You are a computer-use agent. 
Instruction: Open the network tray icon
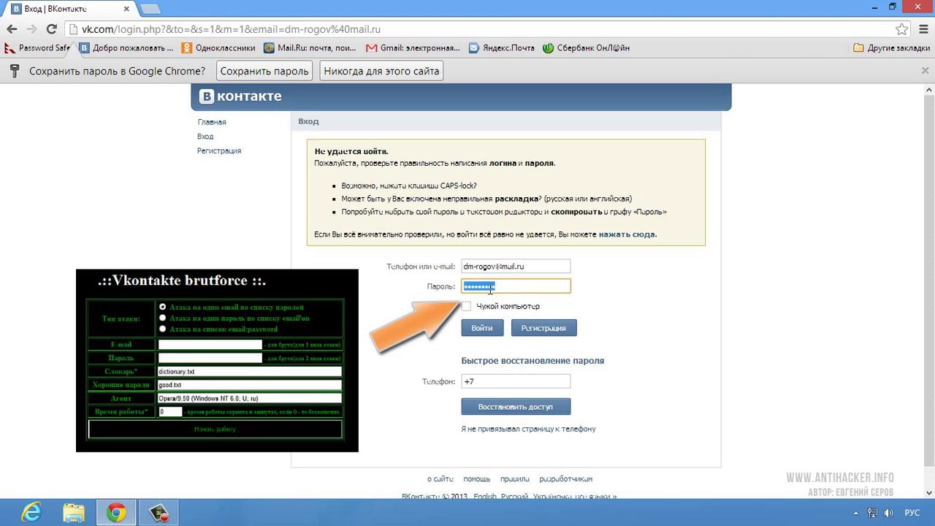coord(872,513)
